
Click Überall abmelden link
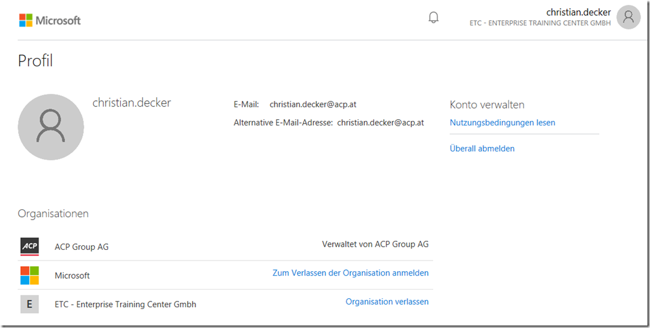482,148
